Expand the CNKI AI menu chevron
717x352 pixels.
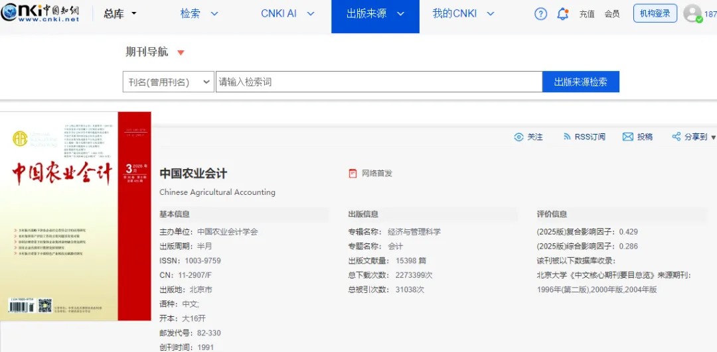click(x=311, y=14)
